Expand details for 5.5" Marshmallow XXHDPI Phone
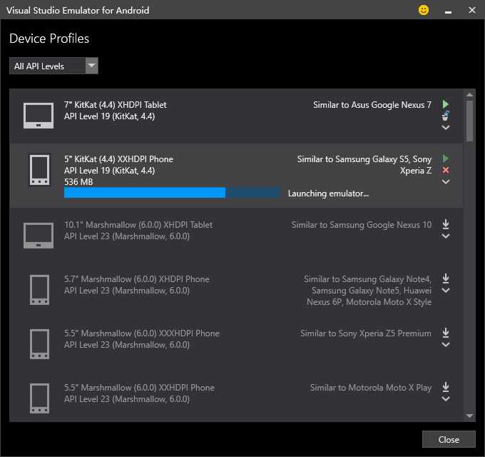Viewport: 485px width, 457px height. pos(445,398)
